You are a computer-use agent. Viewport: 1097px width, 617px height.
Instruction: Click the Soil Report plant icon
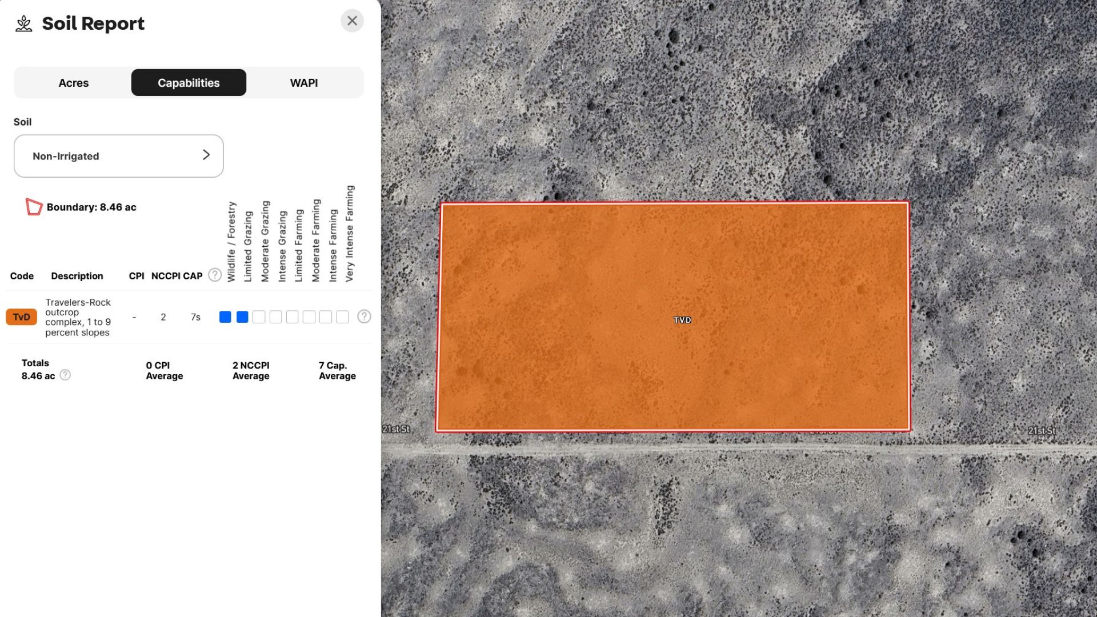pyautogui.click(x=24, y=23)
